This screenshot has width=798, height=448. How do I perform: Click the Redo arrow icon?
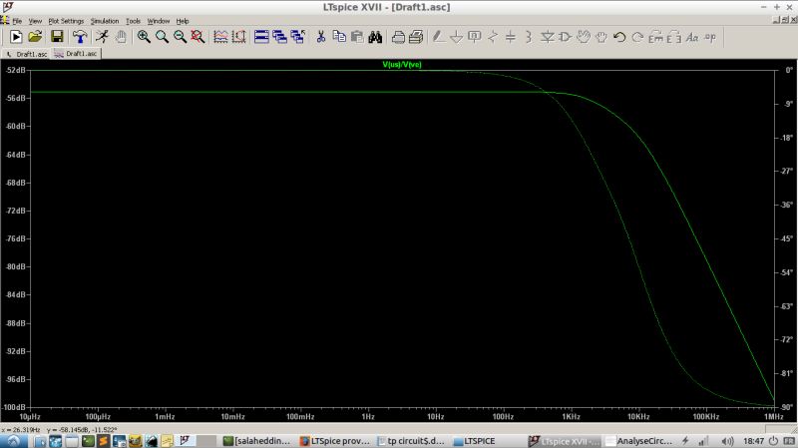637,37
